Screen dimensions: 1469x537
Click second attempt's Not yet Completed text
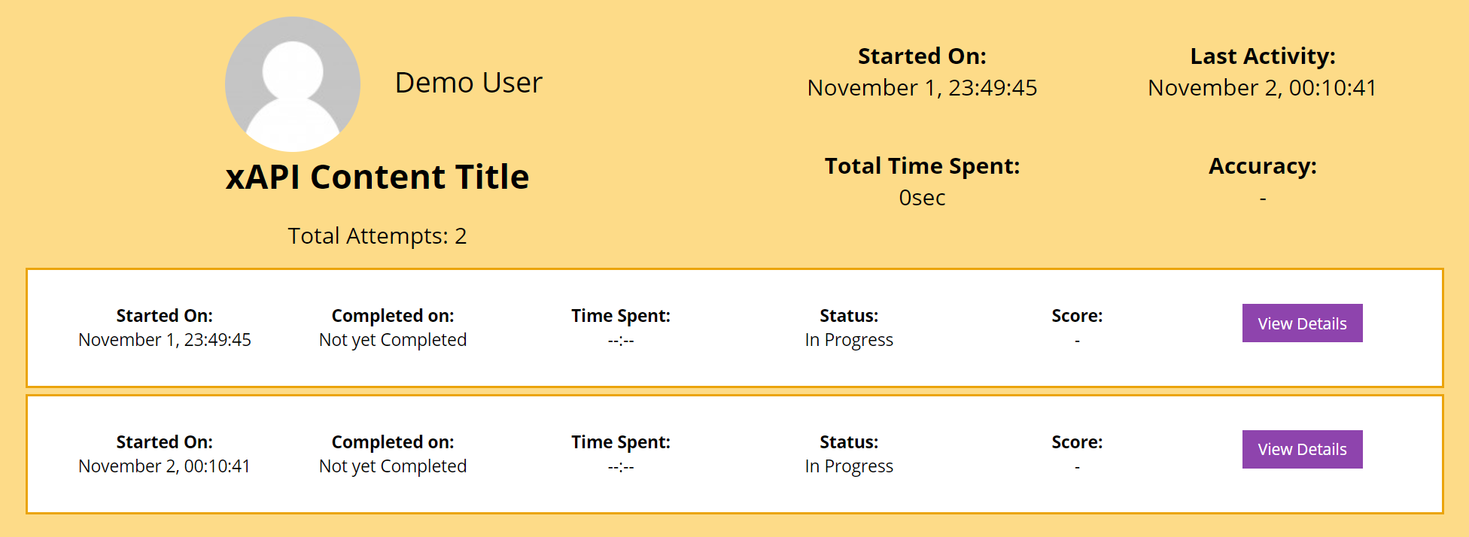pyautogui.click(x=393, y=466)
